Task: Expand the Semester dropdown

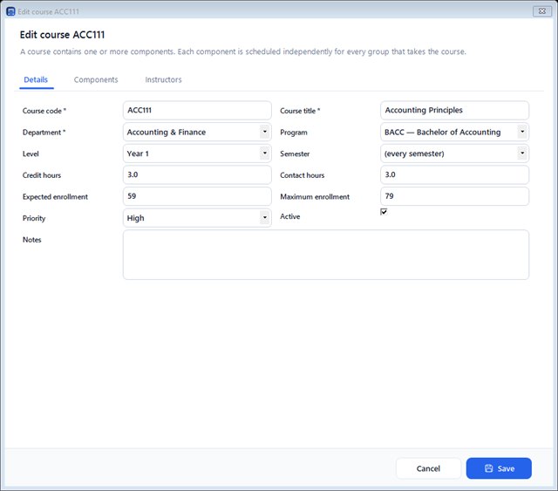Action: [454, 153]
